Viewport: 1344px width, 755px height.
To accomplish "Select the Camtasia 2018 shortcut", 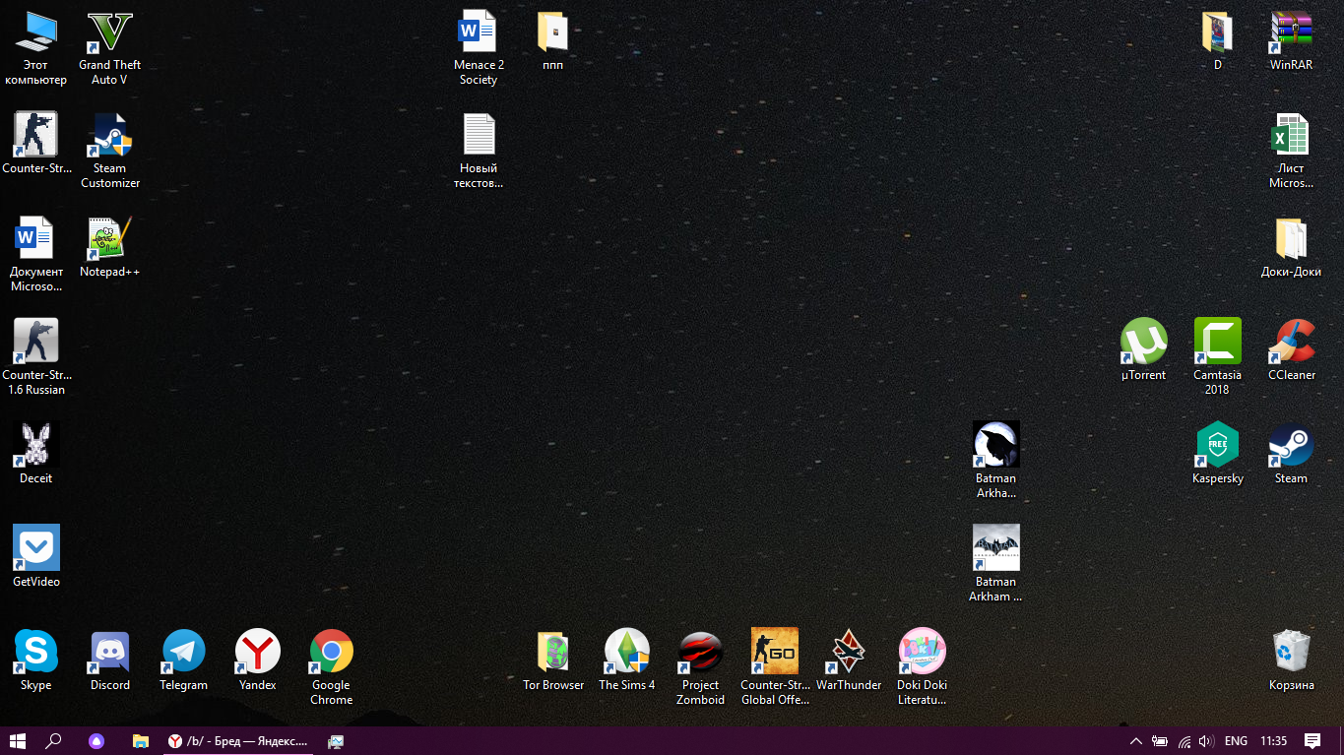I will click(x=1217, y=356).
